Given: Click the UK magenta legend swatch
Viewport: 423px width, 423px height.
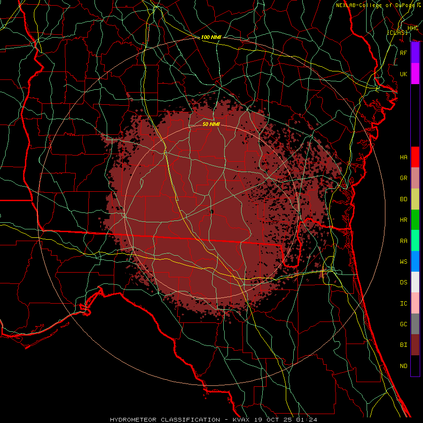Looking at the screenshot, I should 415,74.
